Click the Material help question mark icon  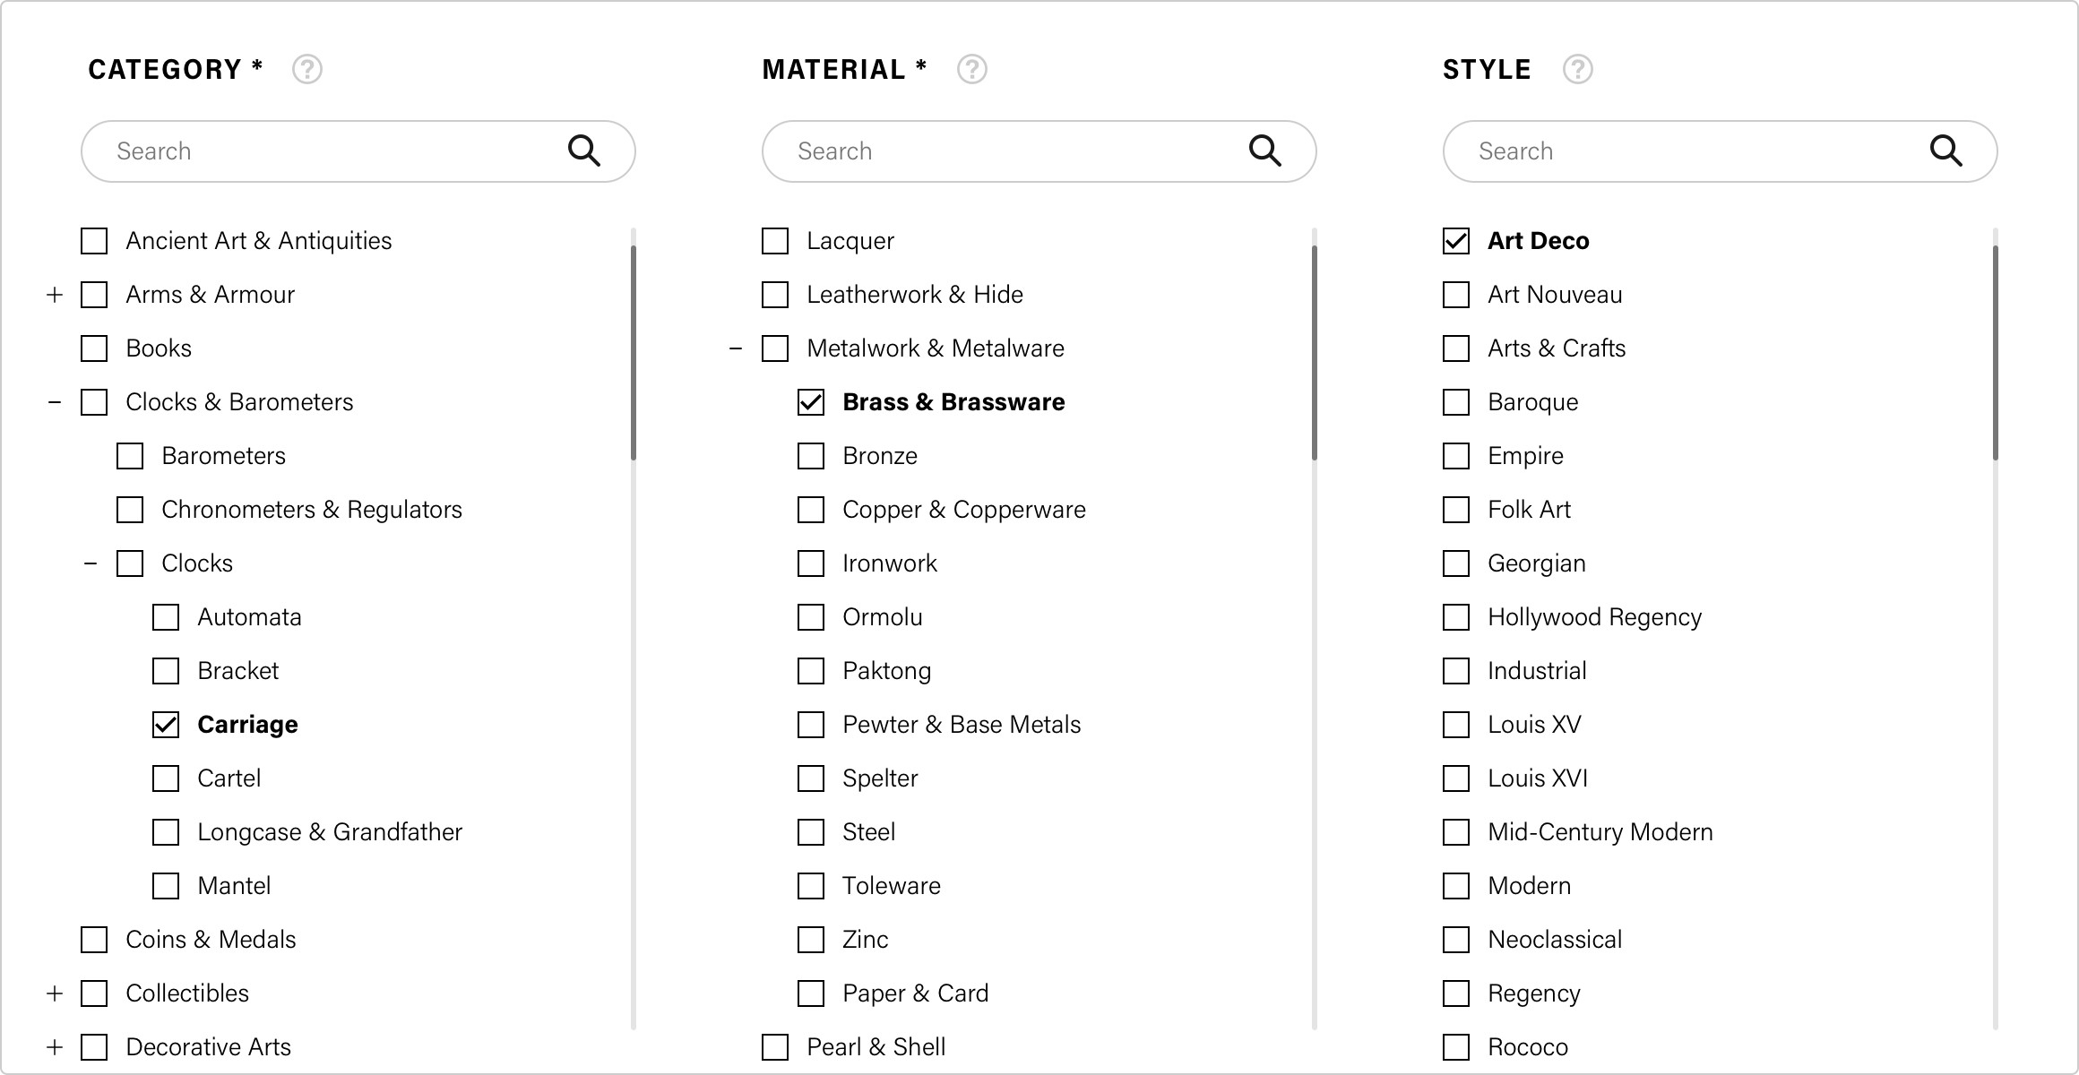(x=972, y=69)
